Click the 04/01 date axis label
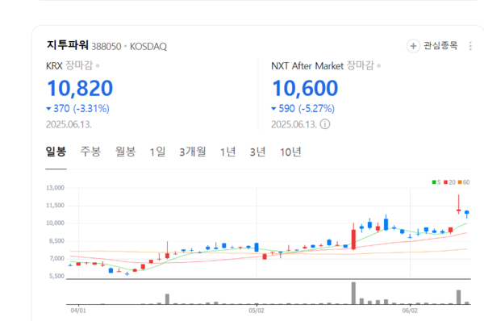This screenshot has width=484, height=321. coord(78,311)
